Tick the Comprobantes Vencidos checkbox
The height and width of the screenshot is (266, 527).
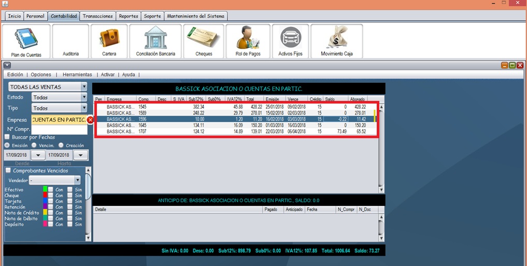[8, 171]
